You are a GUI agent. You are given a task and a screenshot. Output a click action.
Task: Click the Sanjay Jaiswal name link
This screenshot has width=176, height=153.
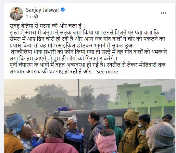[x=42, y=10]
